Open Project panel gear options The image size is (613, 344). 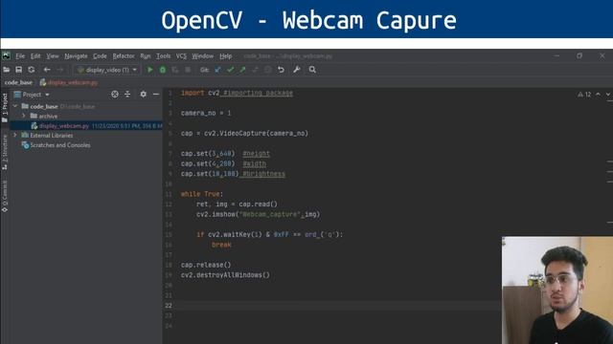point(143,95)
